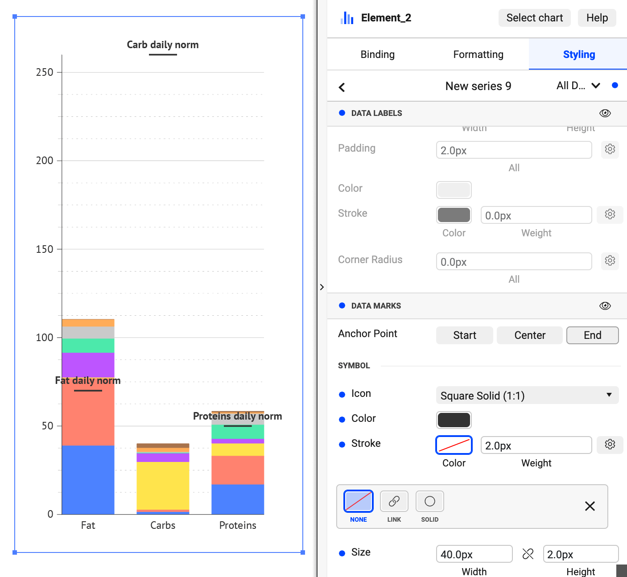The height and width of the screenshot is (577, 627).
Task: Open Help
Action: (597, 17)
